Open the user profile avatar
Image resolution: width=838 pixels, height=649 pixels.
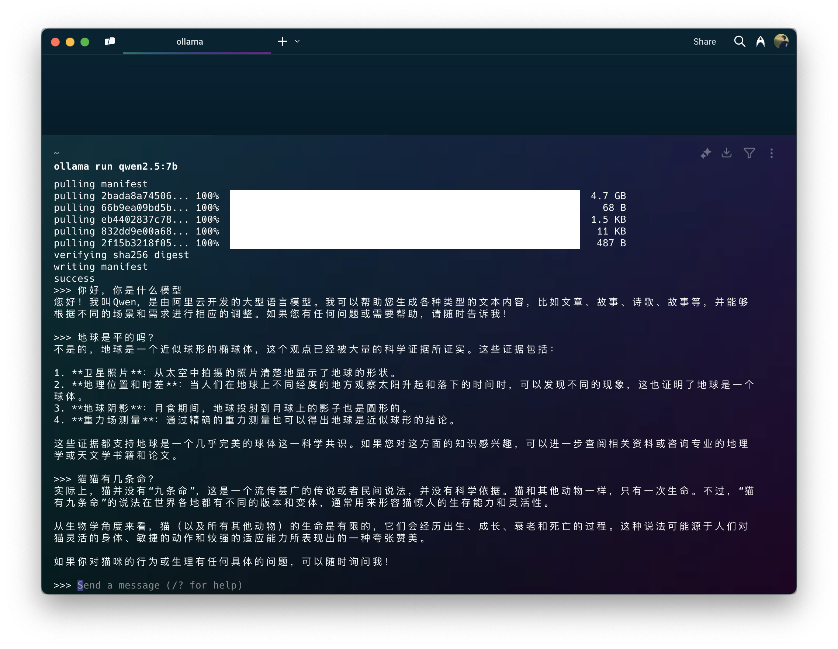pos(781,41)
